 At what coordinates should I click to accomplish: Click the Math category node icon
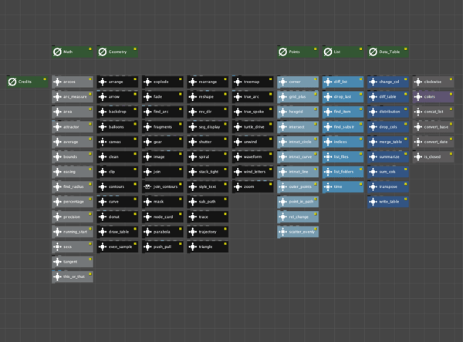click(57, 52)
